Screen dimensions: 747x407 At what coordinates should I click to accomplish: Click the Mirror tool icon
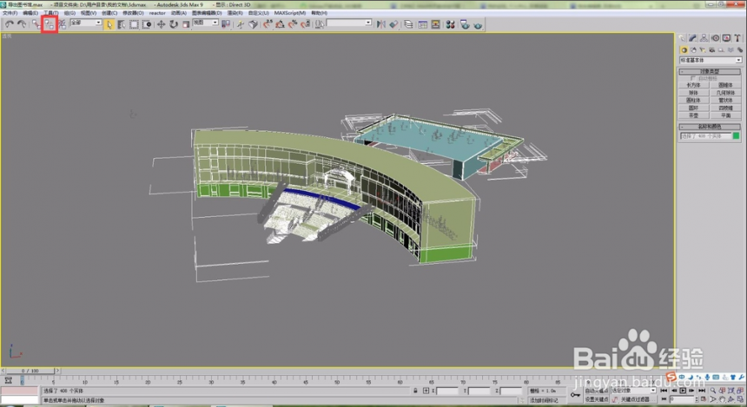[x=381, y=24]
